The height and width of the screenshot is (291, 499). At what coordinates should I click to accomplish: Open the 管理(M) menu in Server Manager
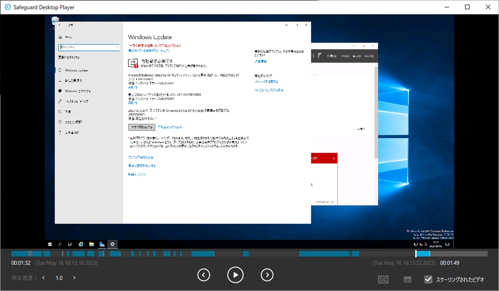332,56
